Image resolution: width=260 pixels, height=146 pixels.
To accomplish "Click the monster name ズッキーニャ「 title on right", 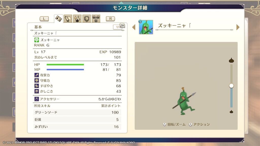I will click(x=174, y=26).
